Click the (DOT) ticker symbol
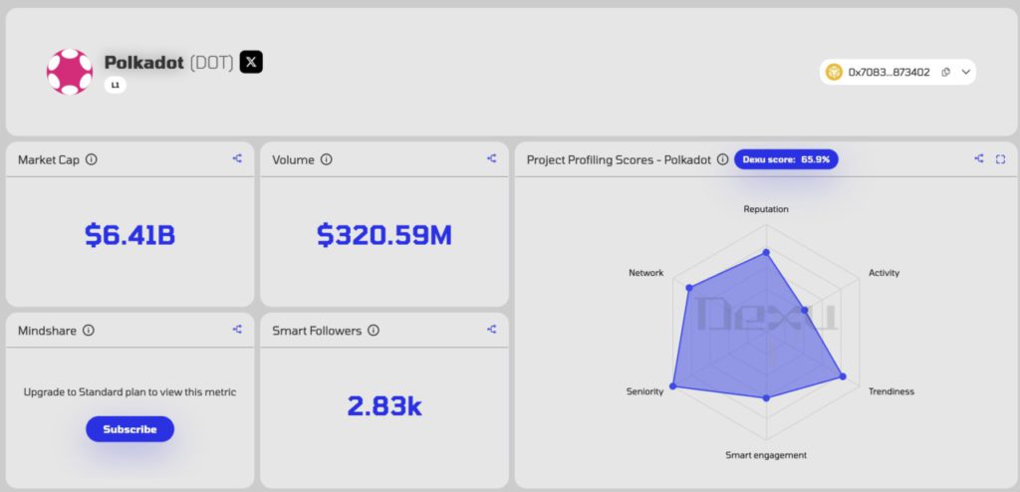 [x=211, y=63]
